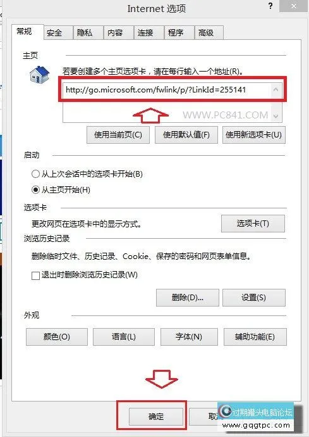
Task: Enable 退出时删除浏览历史记录 checkbox
Action: pyautogui.click(x=35, y=275)
